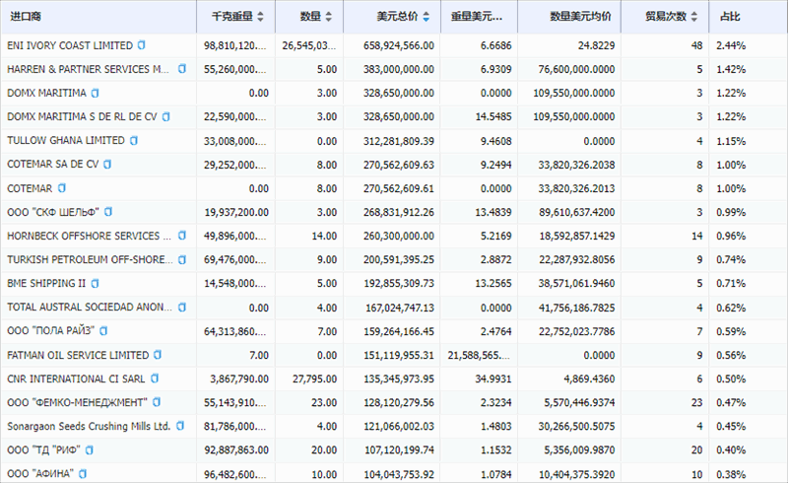Open TURKISH PETROLEUM OFF-SHORE importer row
Viewport: 788px width, 483px height.
point(89,259)
